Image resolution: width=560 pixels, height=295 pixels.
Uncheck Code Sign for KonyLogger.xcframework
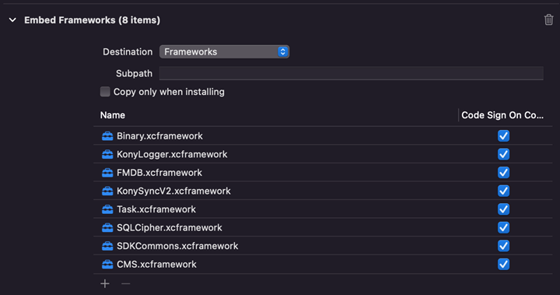tap(503, 154)
